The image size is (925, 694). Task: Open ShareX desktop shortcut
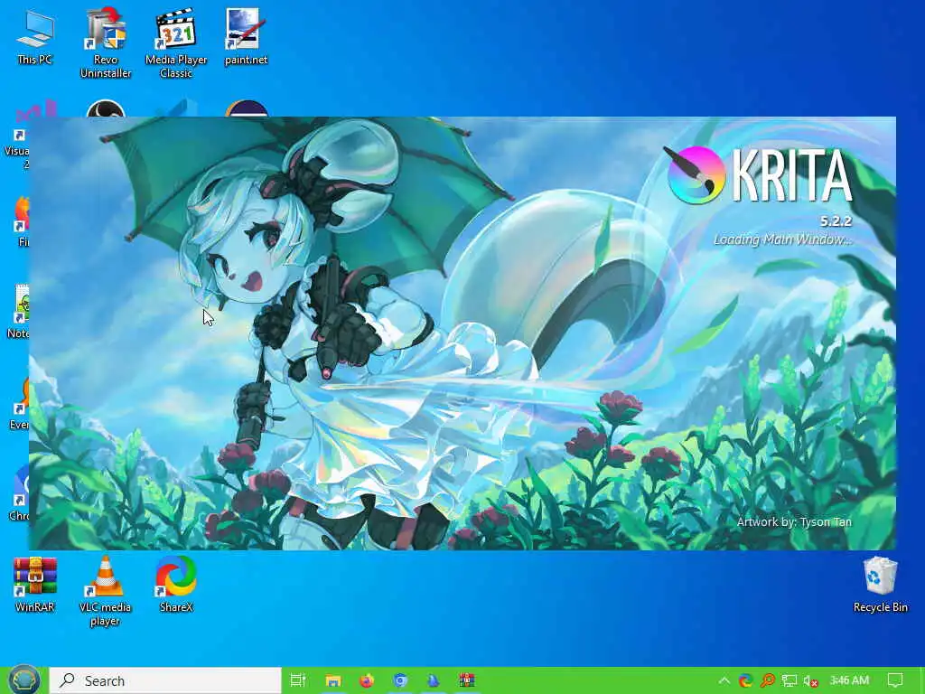tap(176, 585)
